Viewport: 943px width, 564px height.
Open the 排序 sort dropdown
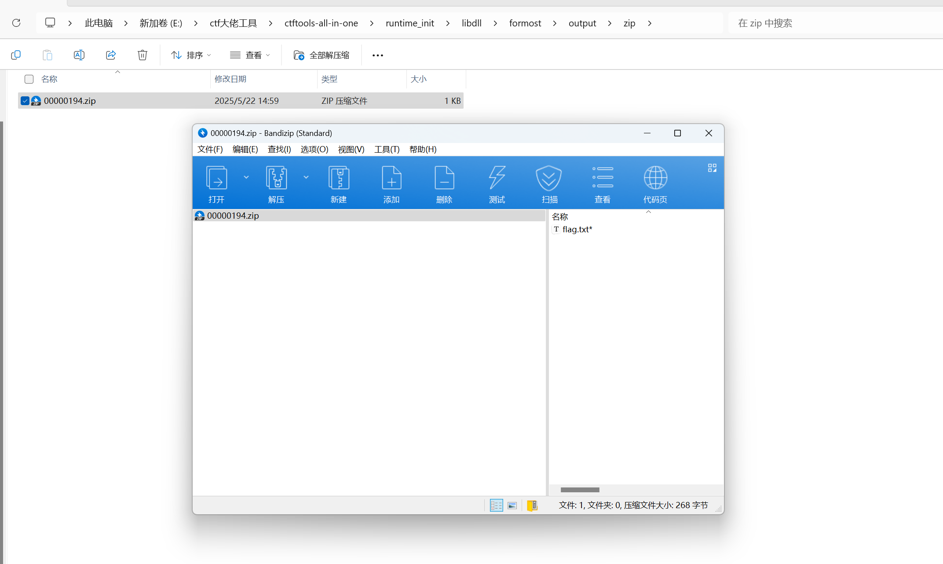tap(191, 55)
